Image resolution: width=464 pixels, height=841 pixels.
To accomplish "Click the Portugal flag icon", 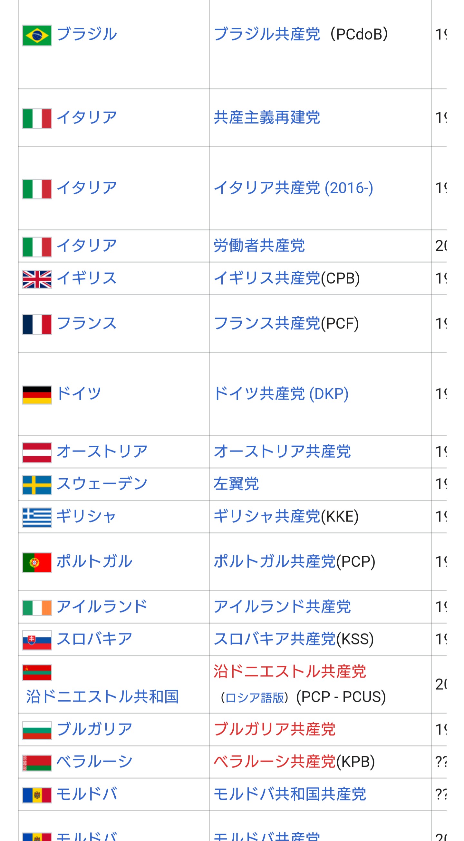I will tap(37, 562).
